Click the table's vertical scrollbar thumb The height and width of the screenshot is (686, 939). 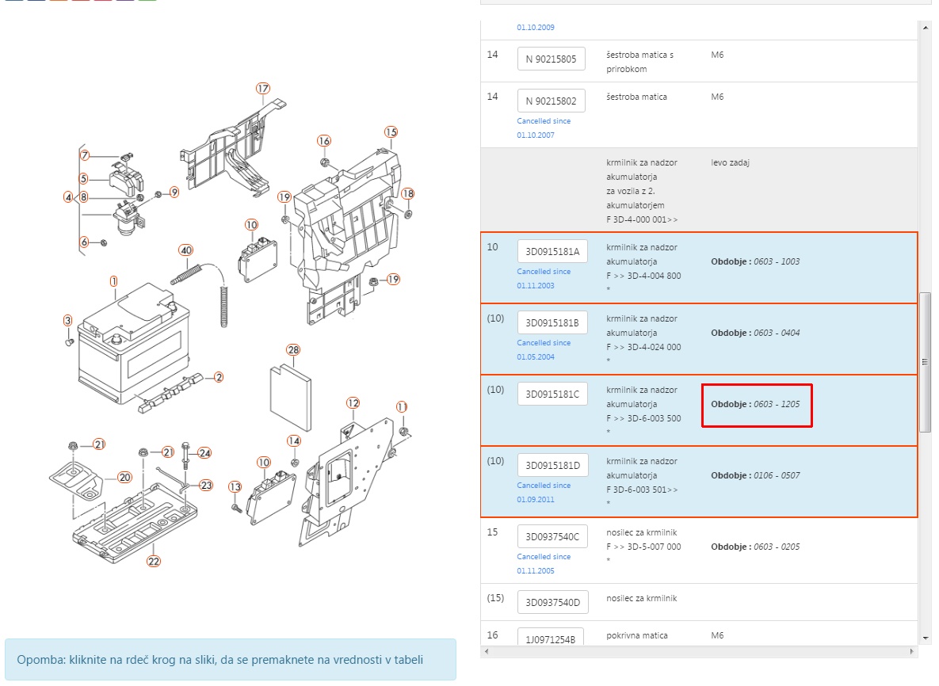tap(924, 362)
